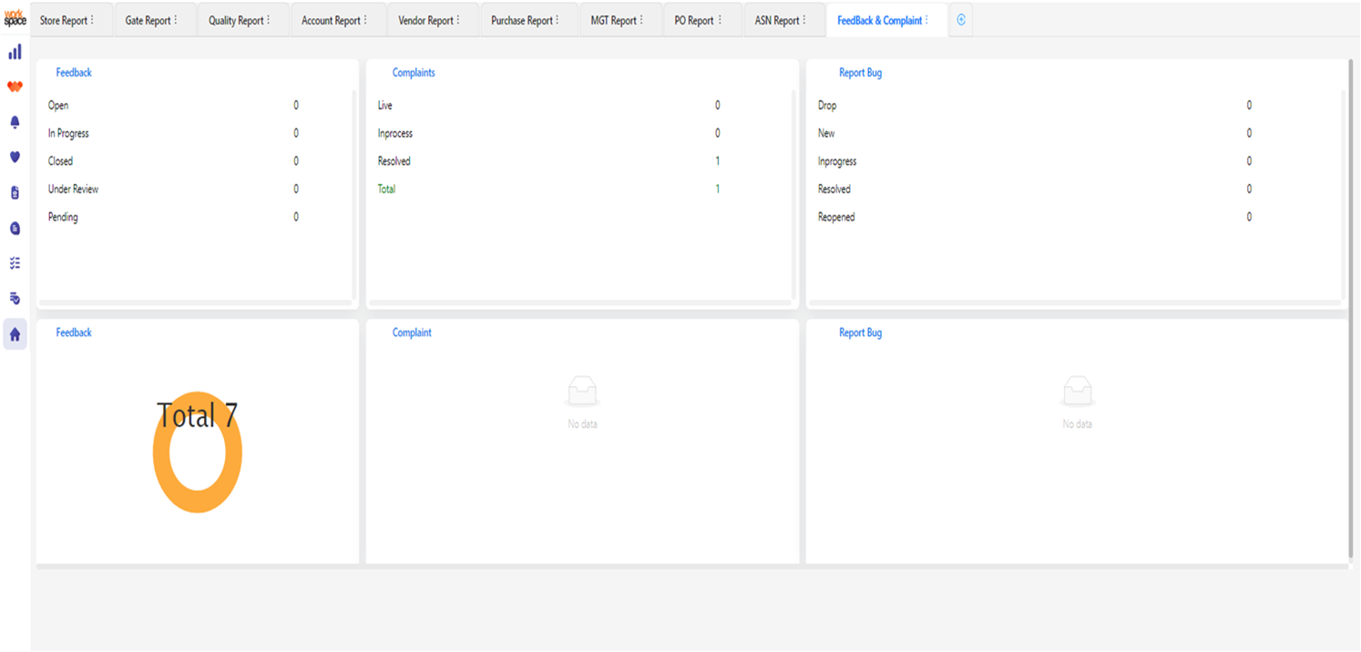Open the Gate Report tab's three-dot menu
This screenshot has width=1361, height=652.
tap(175, 20)
